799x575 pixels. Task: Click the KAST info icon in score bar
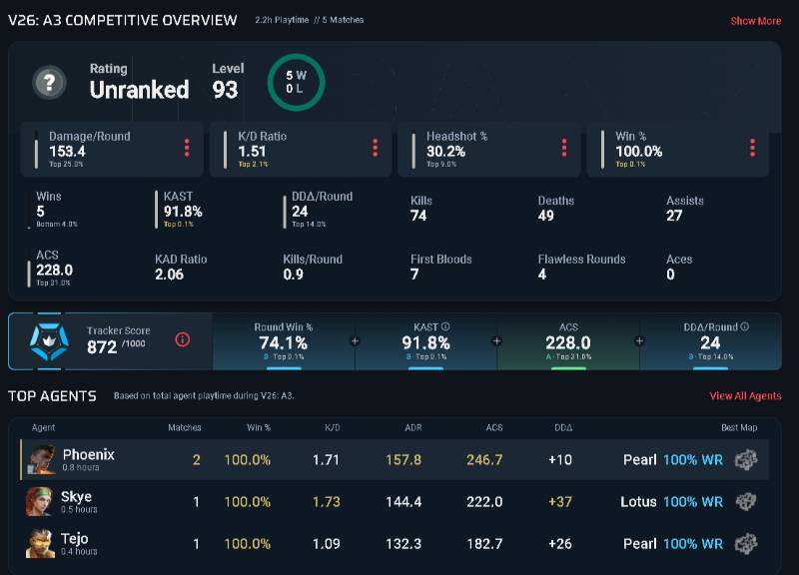click(445, 326)
